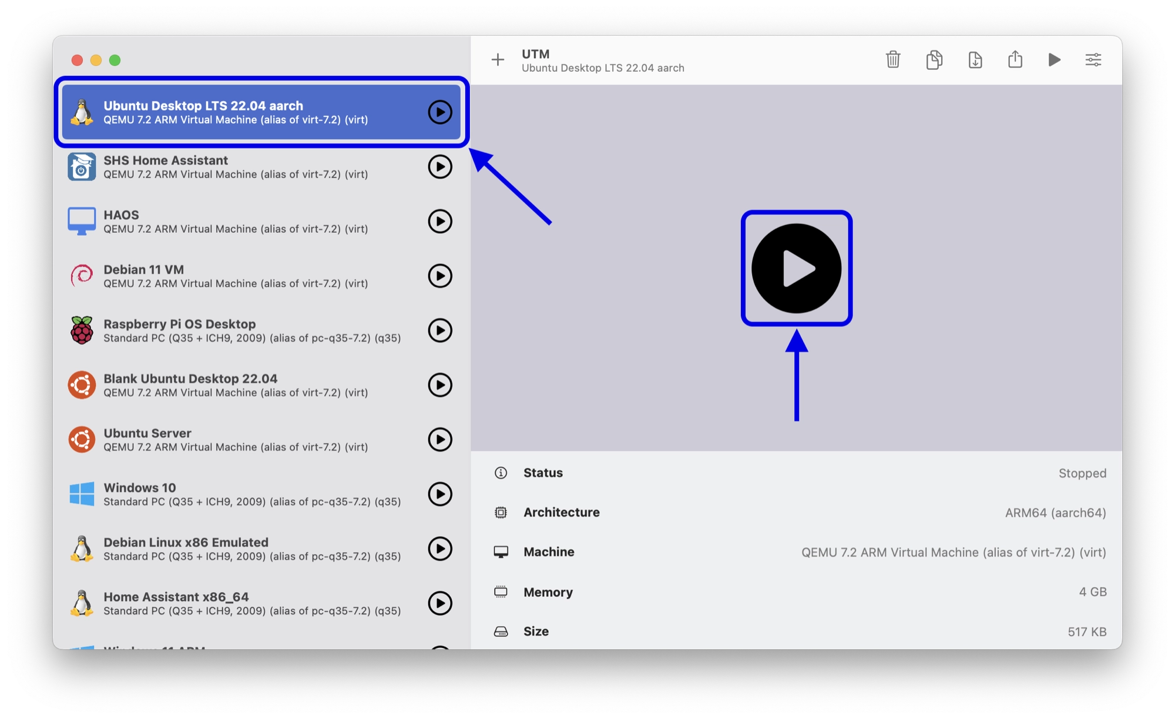Select Home Assistant x86_64 in the list
This screenshot has width=1175, height=719.
click(261, 603)
